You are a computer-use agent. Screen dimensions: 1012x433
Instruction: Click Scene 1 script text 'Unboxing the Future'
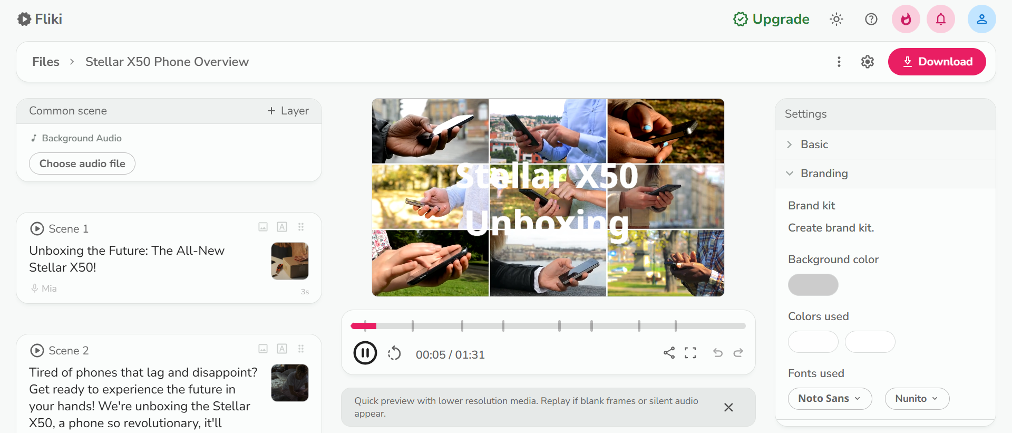click(x=127, y=259)
